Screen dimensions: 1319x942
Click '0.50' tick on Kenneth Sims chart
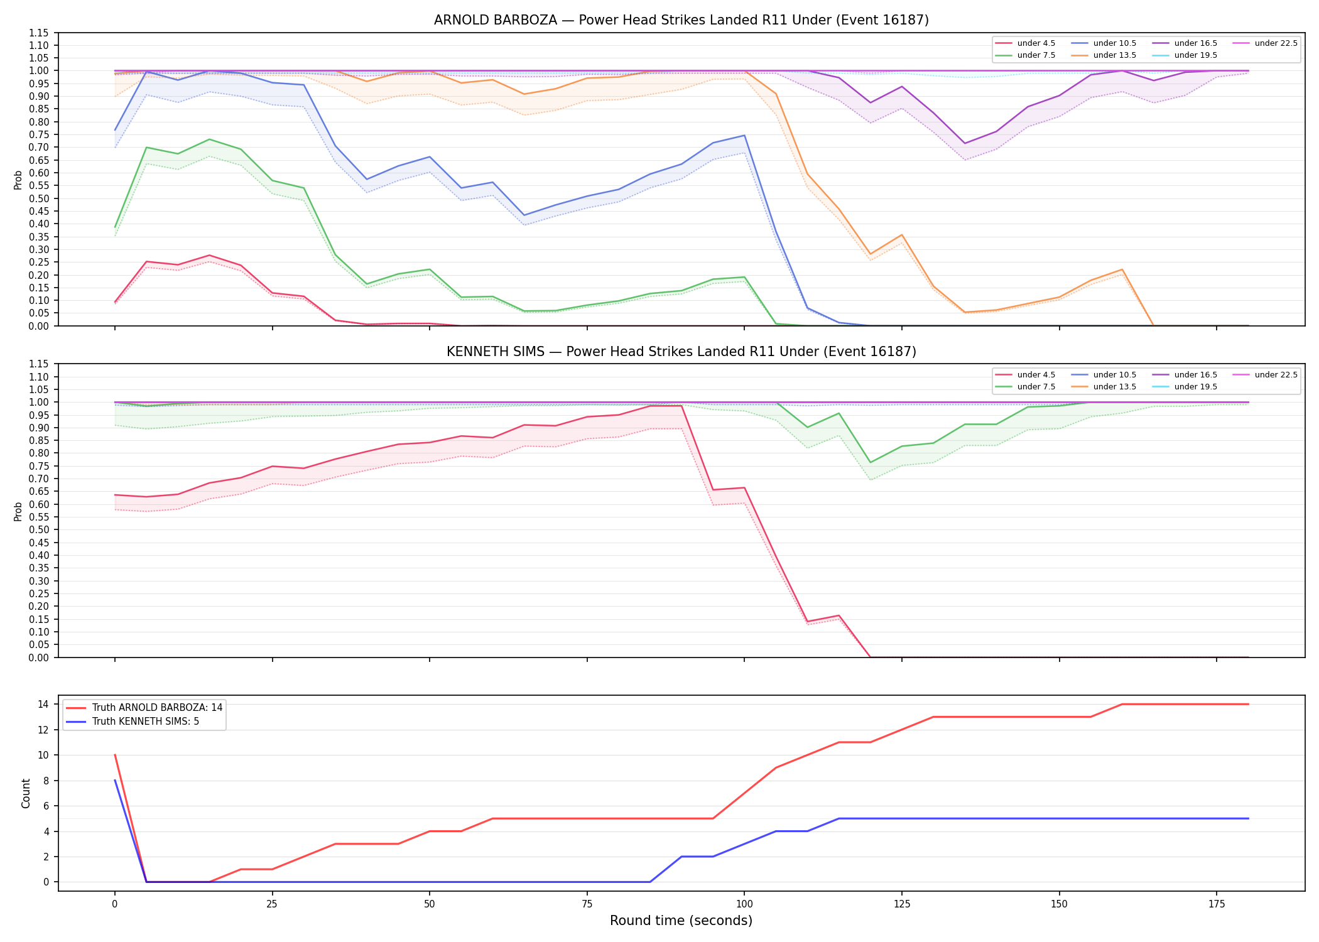point(39,530)
